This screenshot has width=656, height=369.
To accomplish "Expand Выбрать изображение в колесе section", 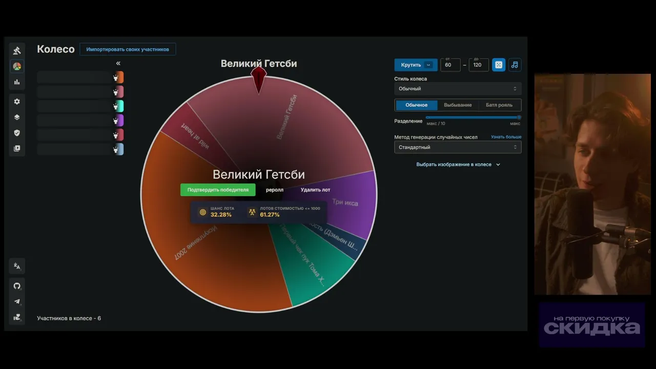I will [x=458, y=165].
